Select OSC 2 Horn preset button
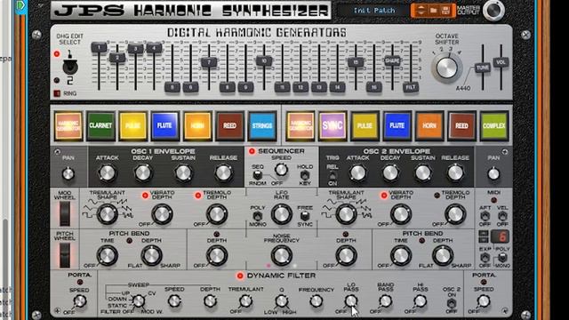Screen dimensions: 569x320 click(x=429, y=125)
